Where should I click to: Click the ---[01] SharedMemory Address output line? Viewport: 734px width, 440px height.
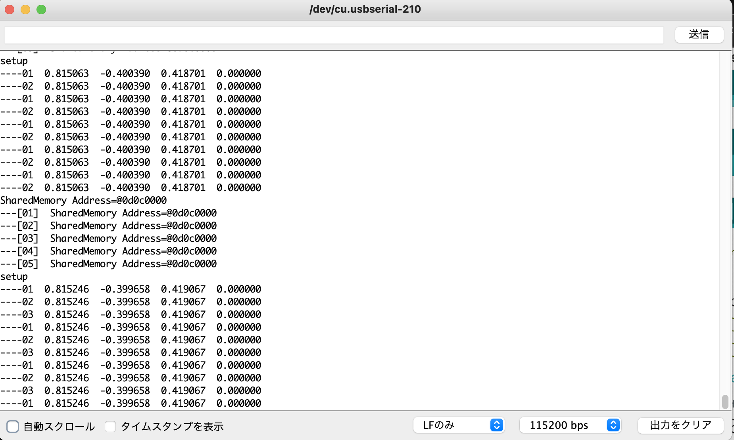click(109, 213)
